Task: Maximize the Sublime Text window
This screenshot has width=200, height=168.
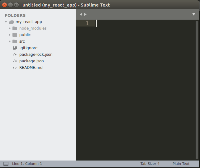Action: [x=16, y=5]
